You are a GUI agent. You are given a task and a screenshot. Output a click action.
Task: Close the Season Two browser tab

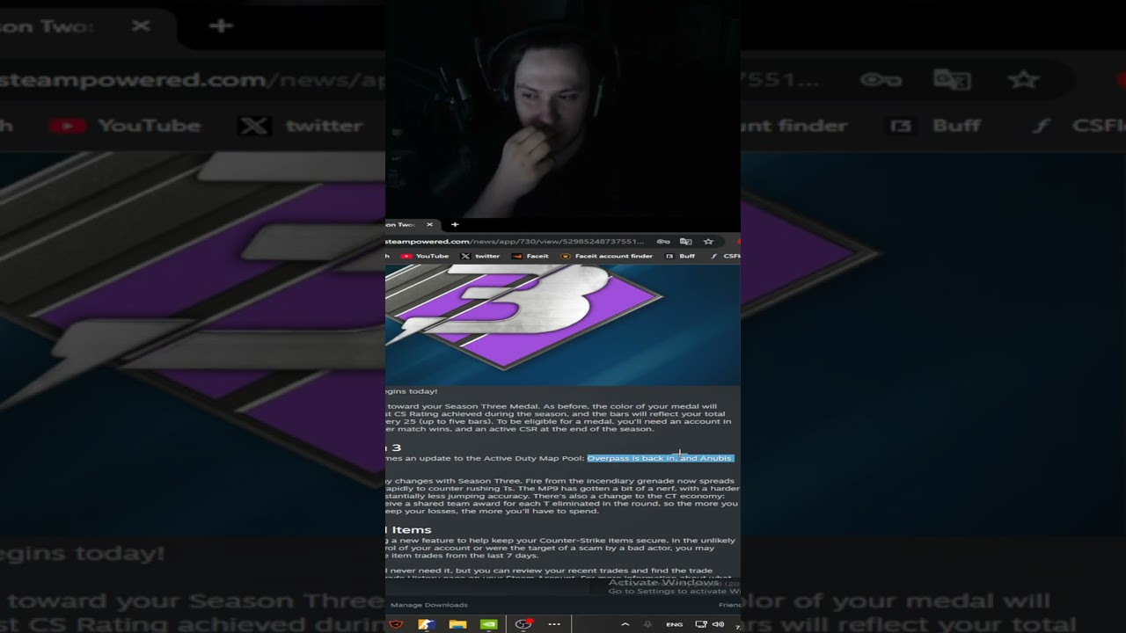pos(429,224)
